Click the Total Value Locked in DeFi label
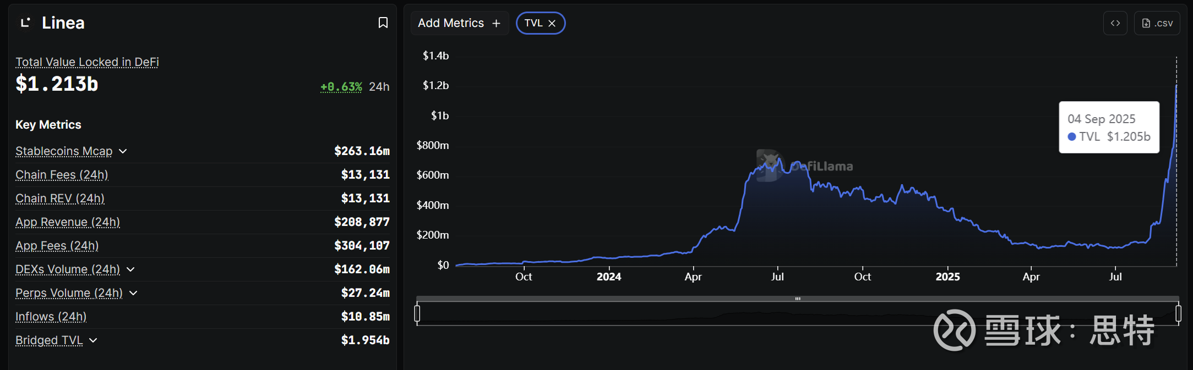The width and height of the screenshot is (1193, 370). tap(87, 62)
